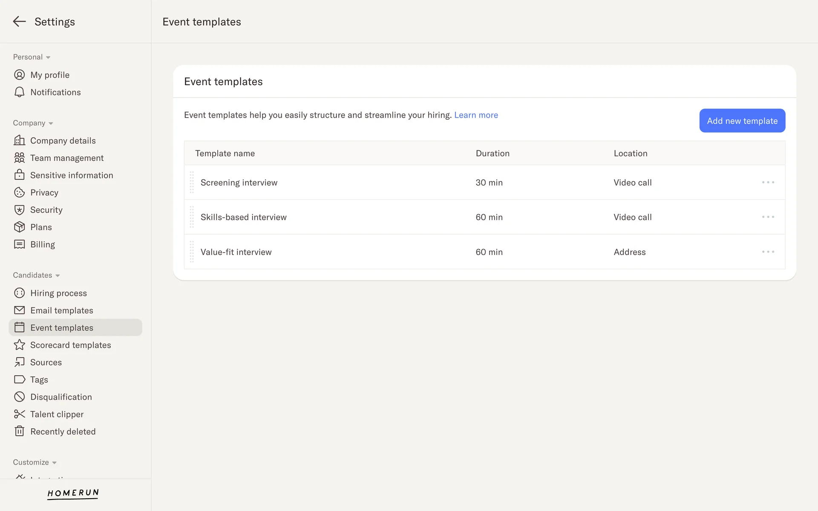Screen dimensions: 818x511
Task: Click Add new template button
Action: [x=742, y=121]
